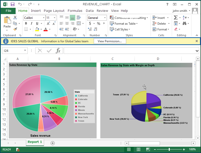Click the Increase Decimal icon
Image resolution: width=201 pixels, height=153 pixels.
click(90, 29)
